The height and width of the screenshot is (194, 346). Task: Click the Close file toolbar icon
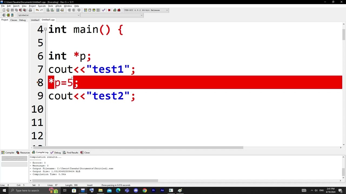[x=20, y=10]
